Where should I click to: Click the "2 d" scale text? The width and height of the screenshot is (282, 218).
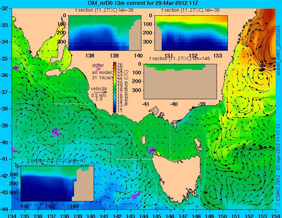(x=99, y=99)
